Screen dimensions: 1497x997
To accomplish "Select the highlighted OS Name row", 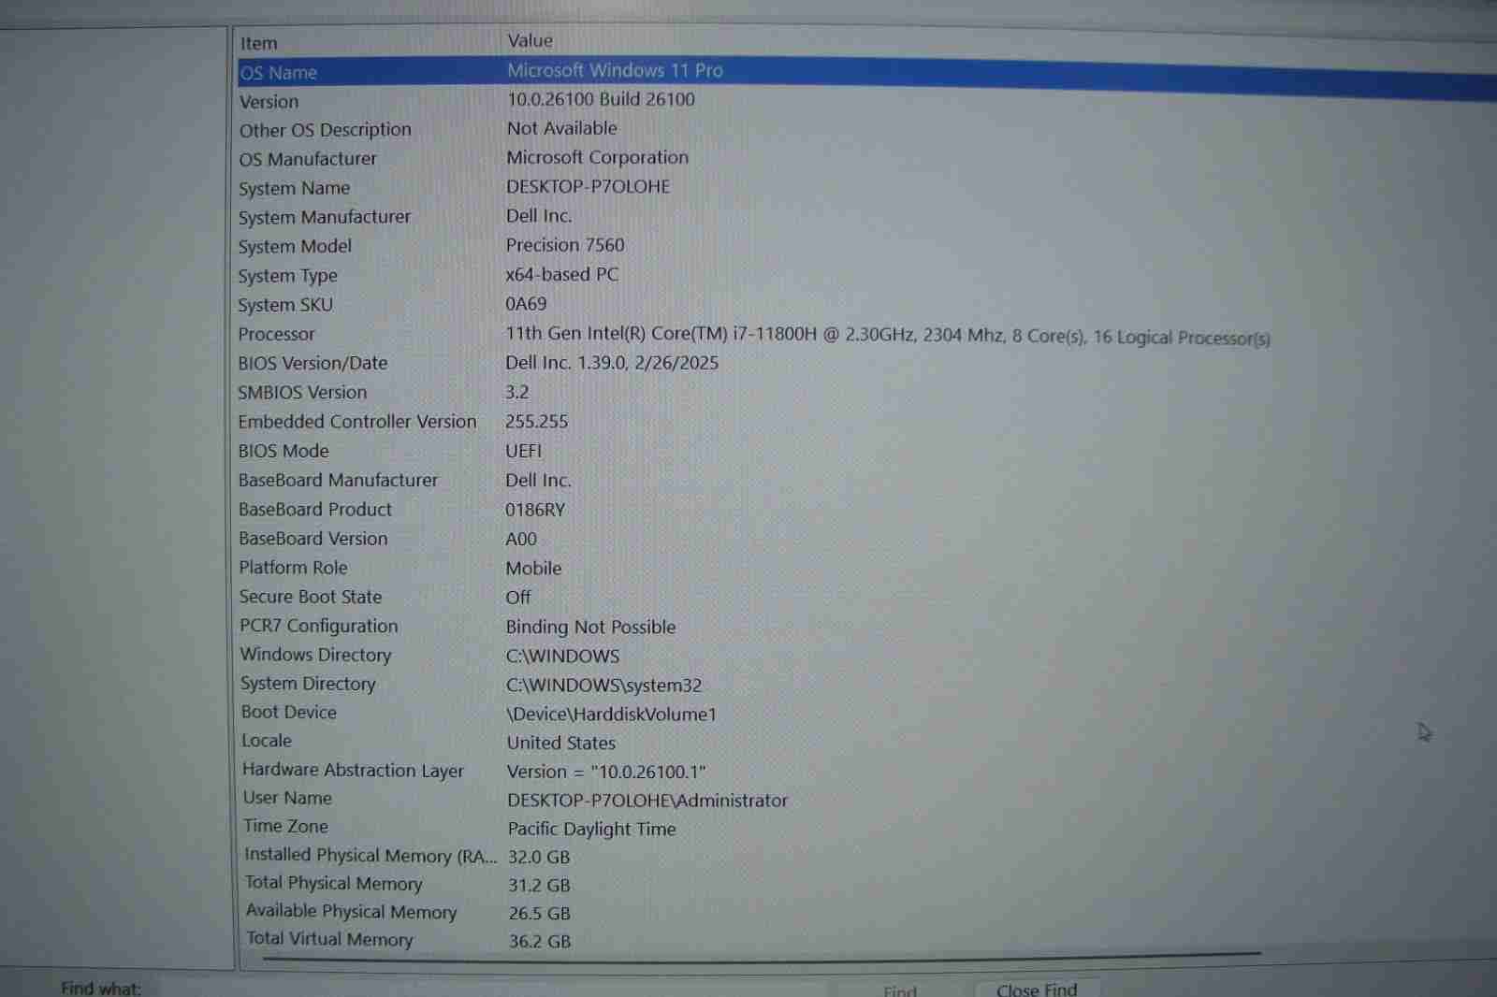I will (279, 73).
